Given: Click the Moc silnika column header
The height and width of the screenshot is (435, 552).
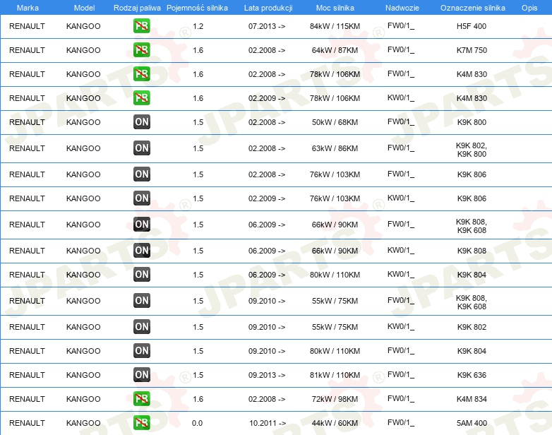Looking at the screenshot, I should tap(335, 8).
